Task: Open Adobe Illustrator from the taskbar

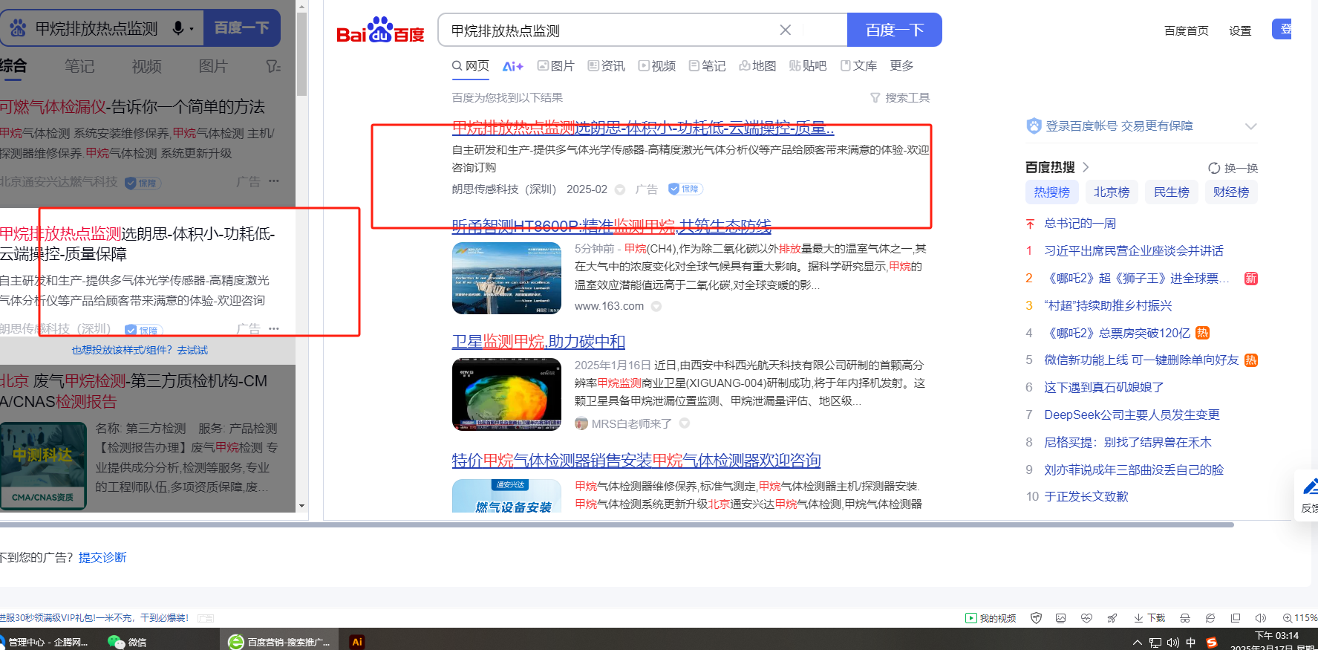Action: coord(357,642)
